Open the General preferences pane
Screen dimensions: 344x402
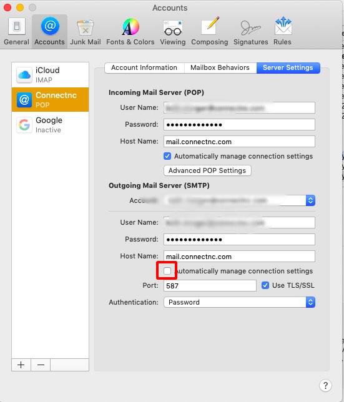[16, 31]
